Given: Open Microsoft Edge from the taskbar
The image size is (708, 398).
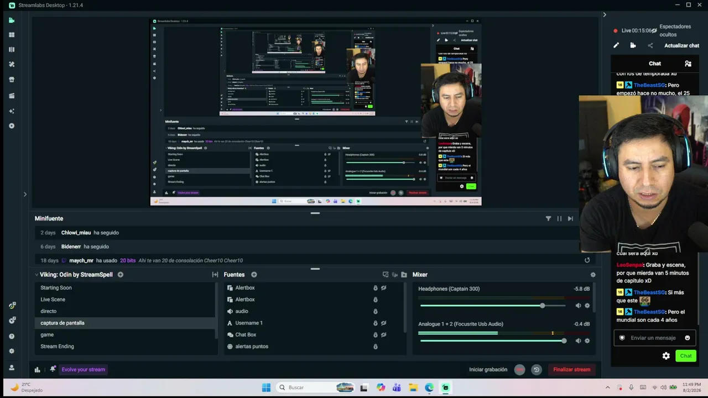Looking at the screenshot, I should pos(429,387).
